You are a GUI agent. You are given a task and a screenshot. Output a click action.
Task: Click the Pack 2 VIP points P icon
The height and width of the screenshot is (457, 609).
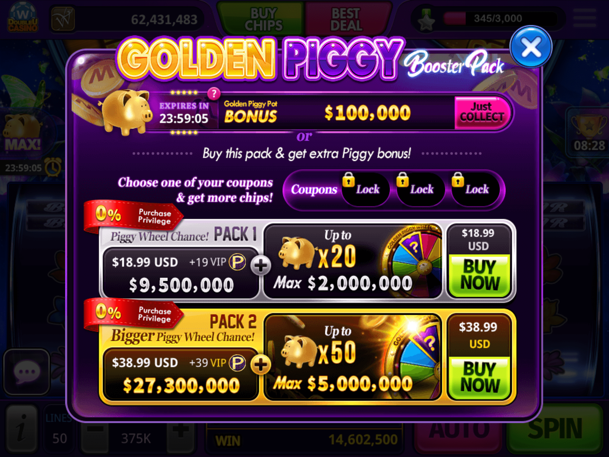click(x=237, y=363)
